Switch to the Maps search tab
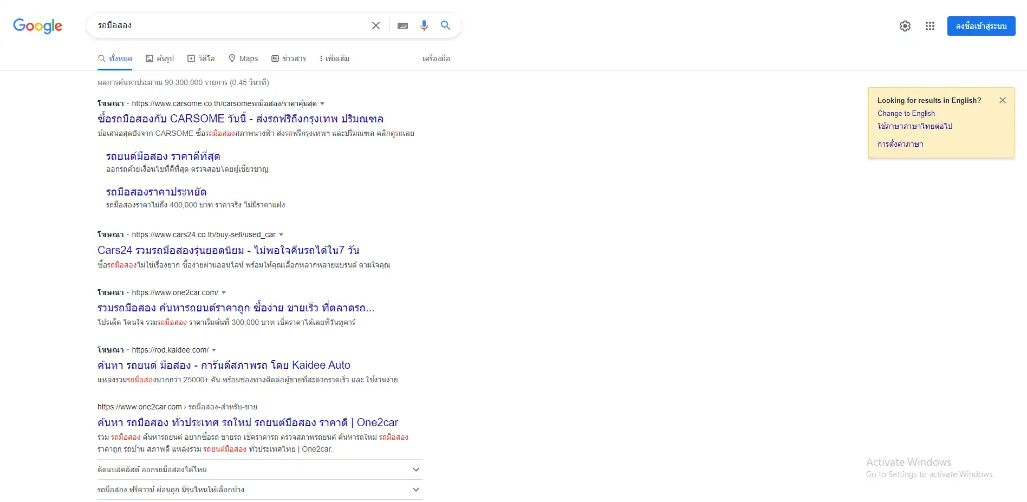The image size is (1027, 502). [243, 58]
